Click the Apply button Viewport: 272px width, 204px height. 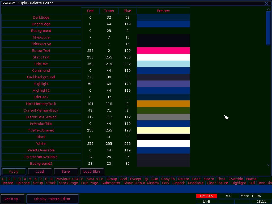[x=14, y=172]
